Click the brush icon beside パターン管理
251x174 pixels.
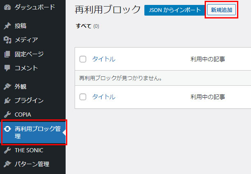tap(7, 164)
